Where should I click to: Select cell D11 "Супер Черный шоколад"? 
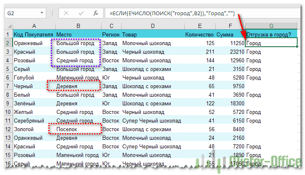(152, 120)
